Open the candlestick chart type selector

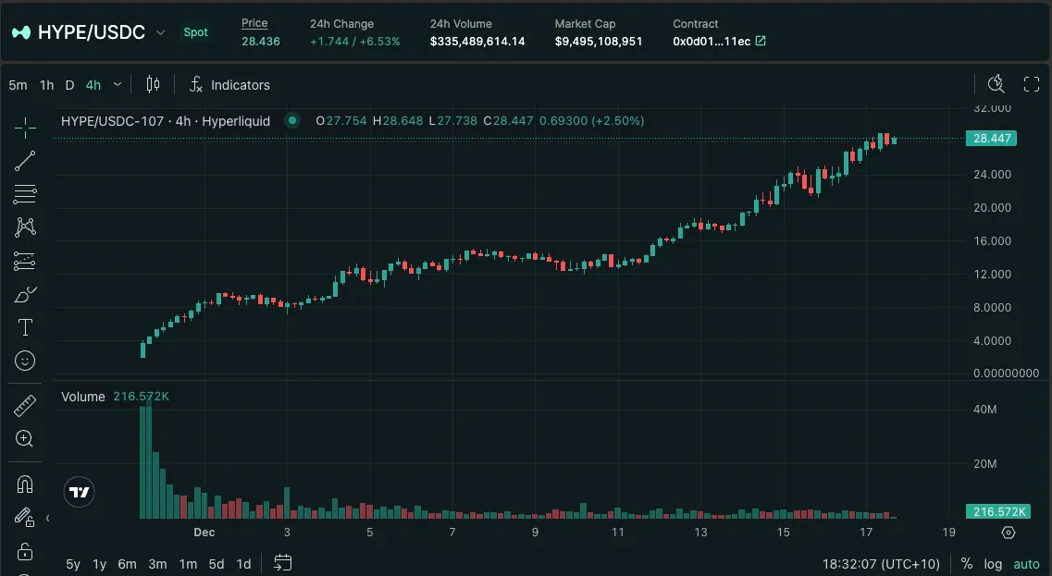tap(153, 84)
